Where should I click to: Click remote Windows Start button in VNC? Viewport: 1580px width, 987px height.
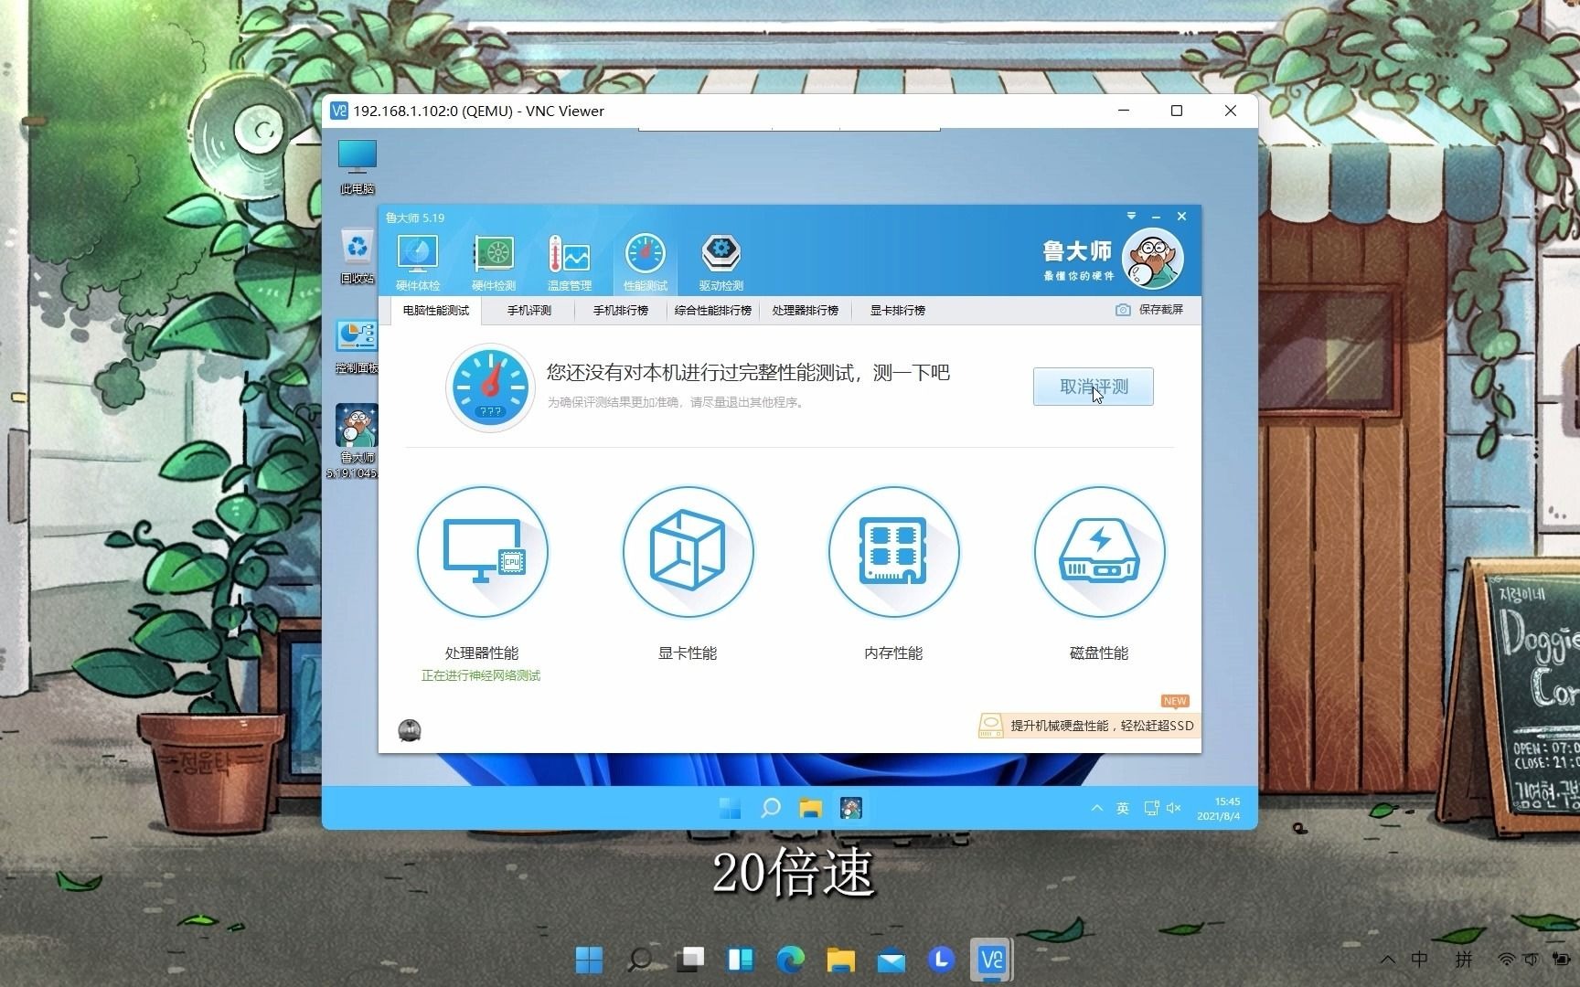click(730, 808)
